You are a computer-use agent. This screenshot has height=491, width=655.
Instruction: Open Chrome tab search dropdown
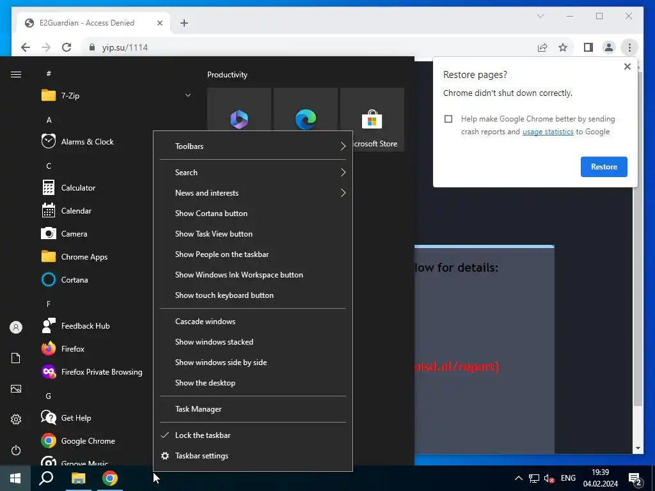pyautogui.click(x=540, y=16)
